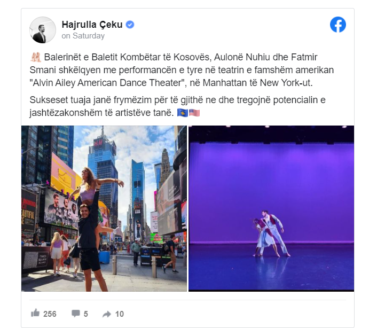
Task: Click the Facebook logo icon
Action: tap(337, 25)
